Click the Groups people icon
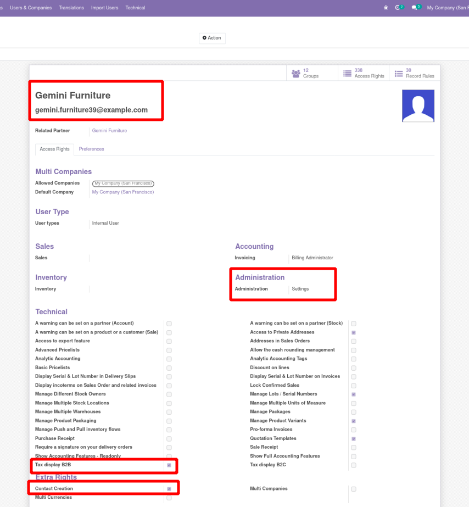This screenshot has height=507, width=469. pos(296,74)
